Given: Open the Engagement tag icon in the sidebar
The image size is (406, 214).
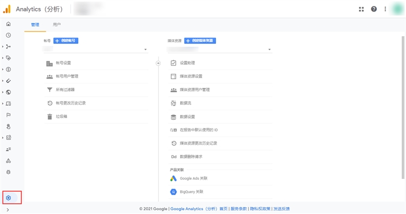Looking at the screenshot, I should 9,58.
